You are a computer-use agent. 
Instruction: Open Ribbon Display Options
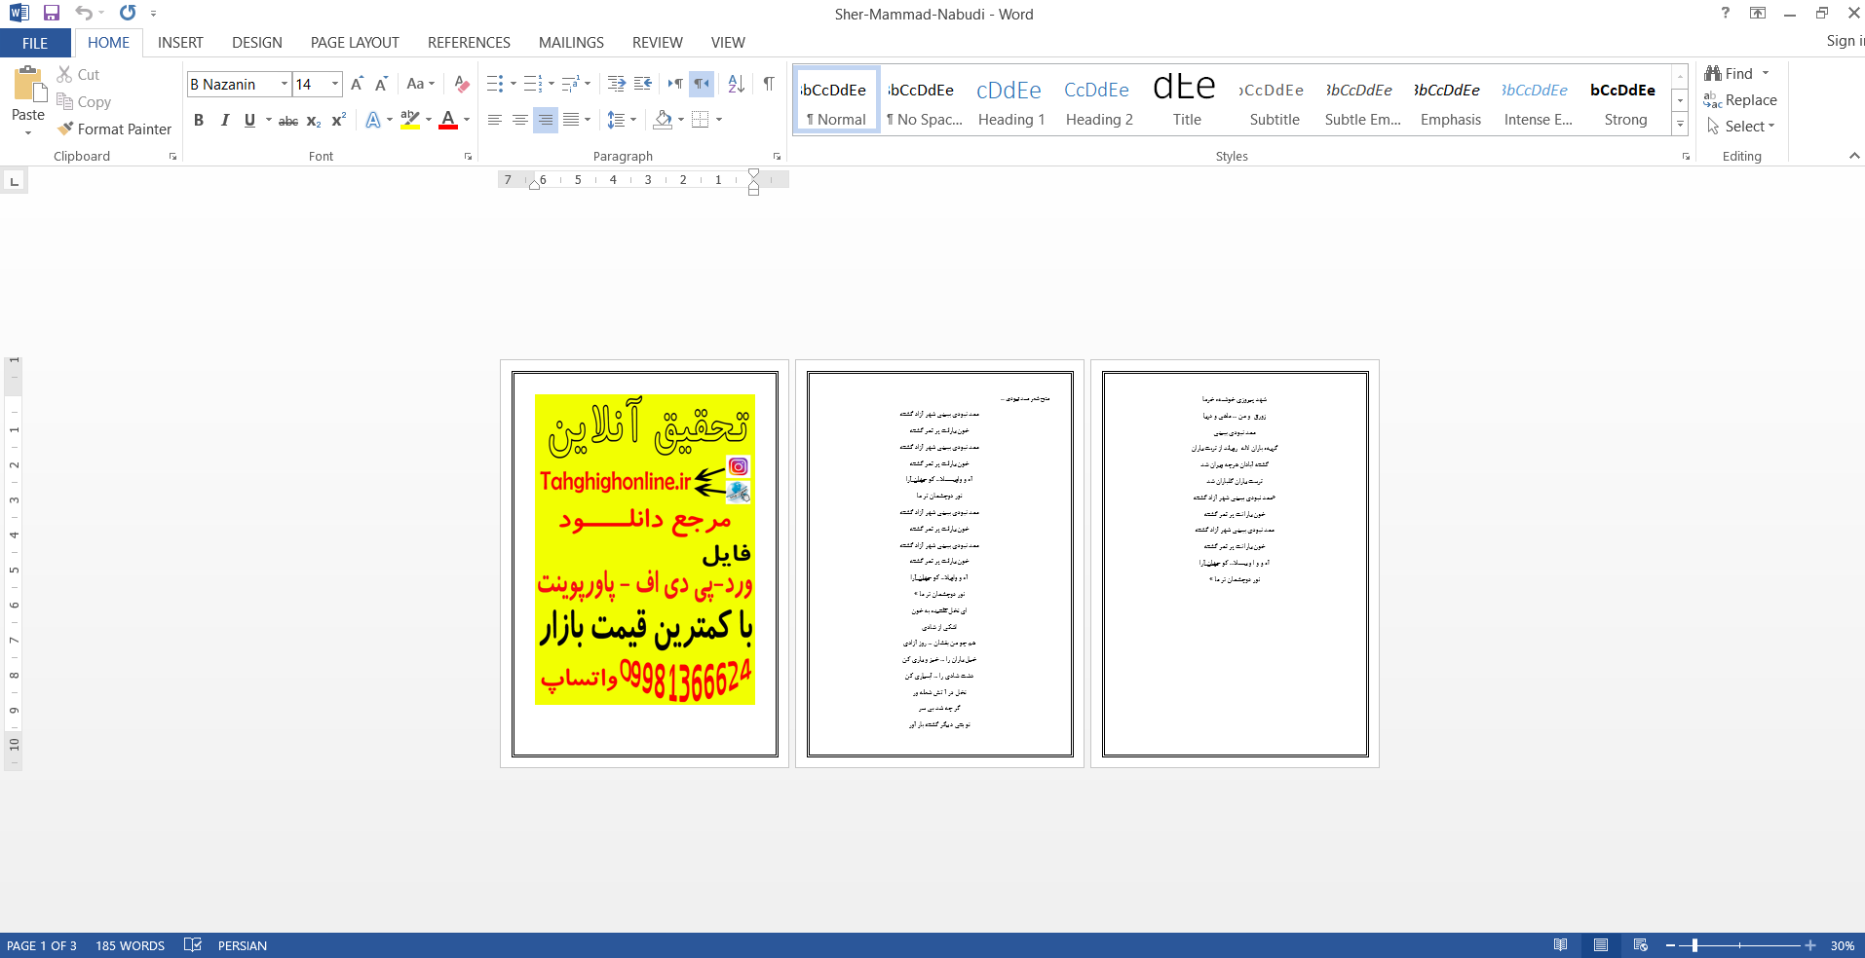pos(1758,14)
